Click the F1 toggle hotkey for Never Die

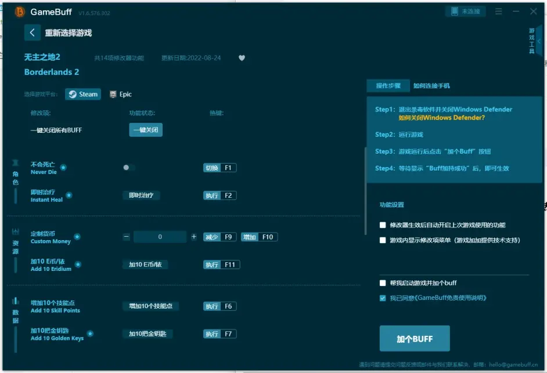pos(219,168)
